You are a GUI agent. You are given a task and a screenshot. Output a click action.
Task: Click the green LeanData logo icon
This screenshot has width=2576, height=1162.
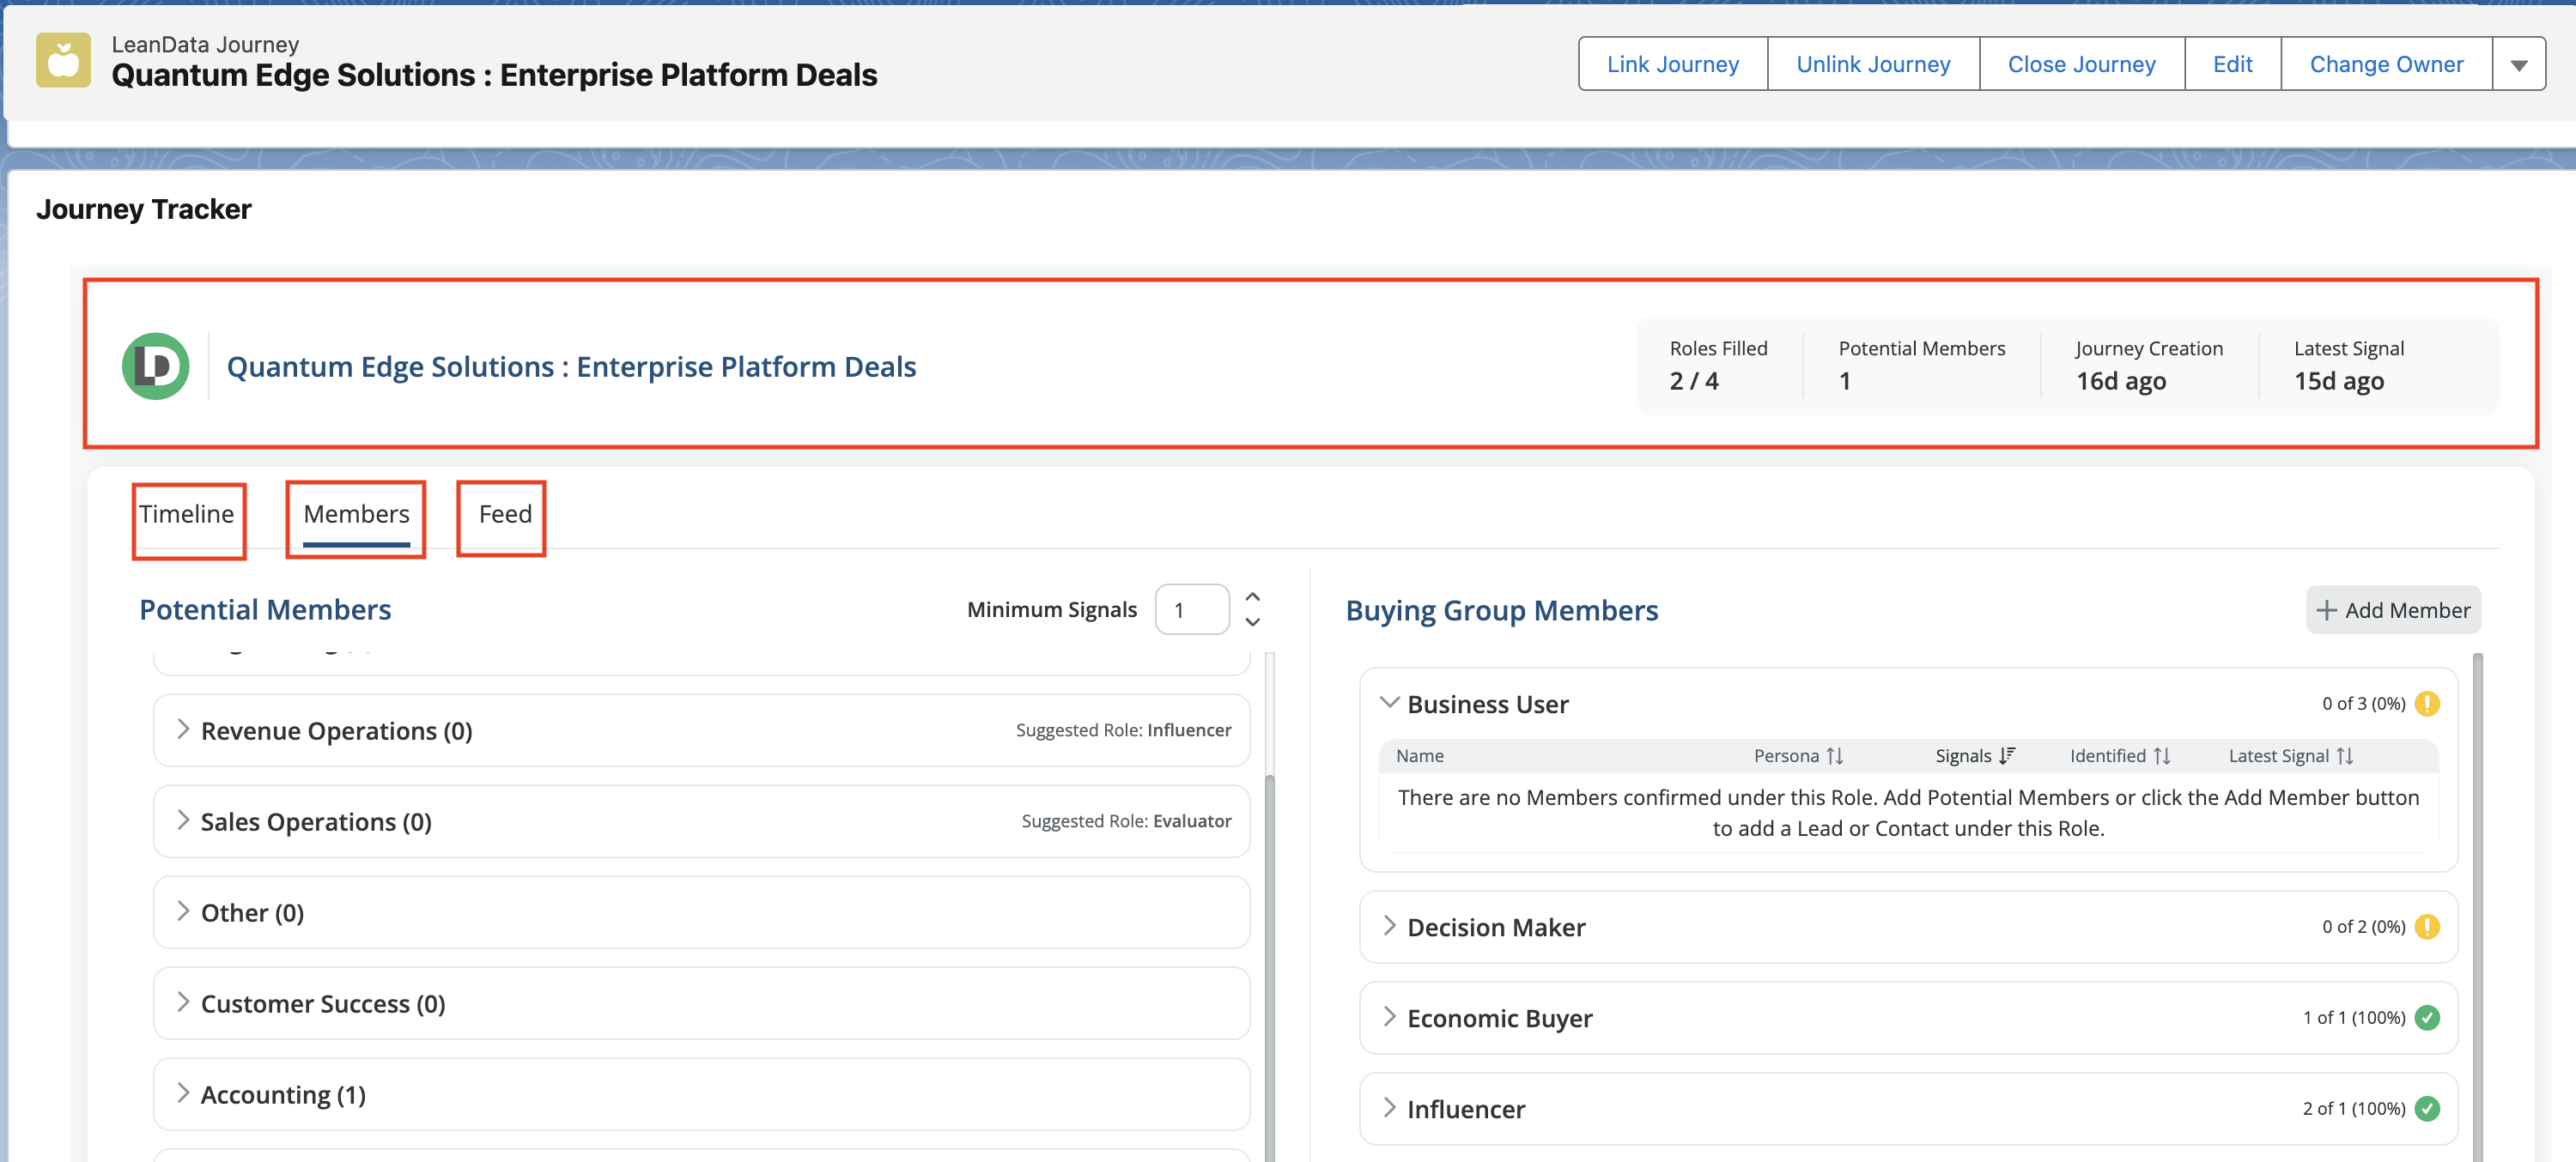click(156, 366)
